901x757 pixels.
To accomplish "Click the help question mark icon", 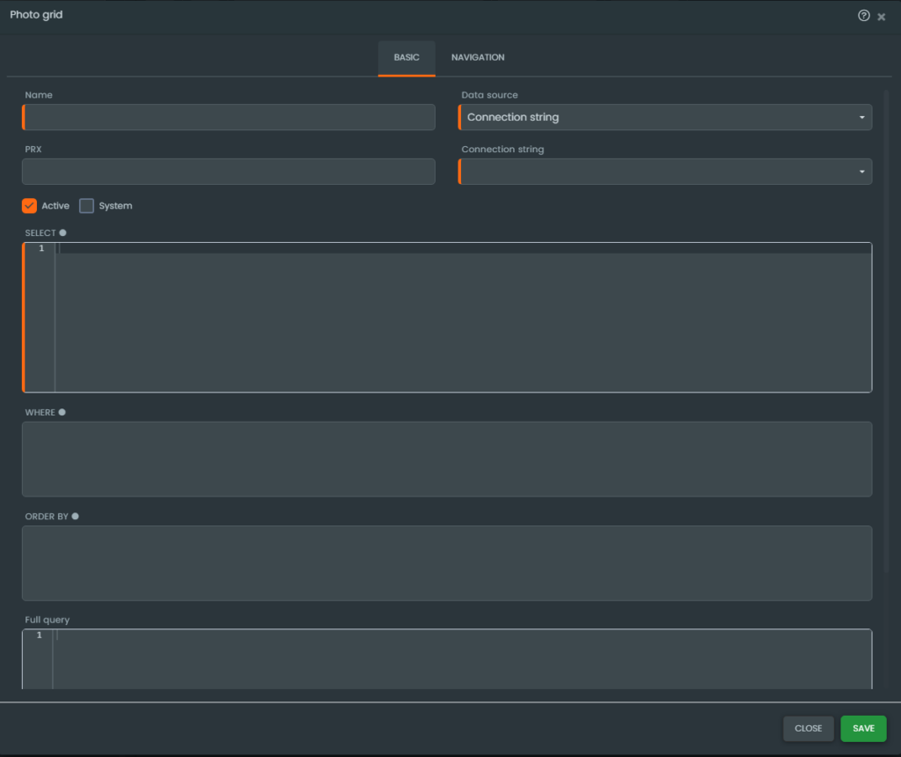I will (x=863, y=16).
